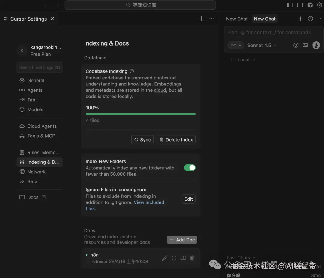Screen dimensions: 324x278
Task: Open the Sonnet 4.5 model dropdown
Action: (x=262, y=45)
